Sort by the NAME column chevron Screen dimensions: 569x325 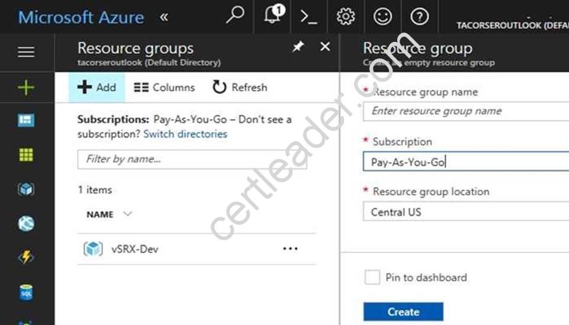pos(127,214)
